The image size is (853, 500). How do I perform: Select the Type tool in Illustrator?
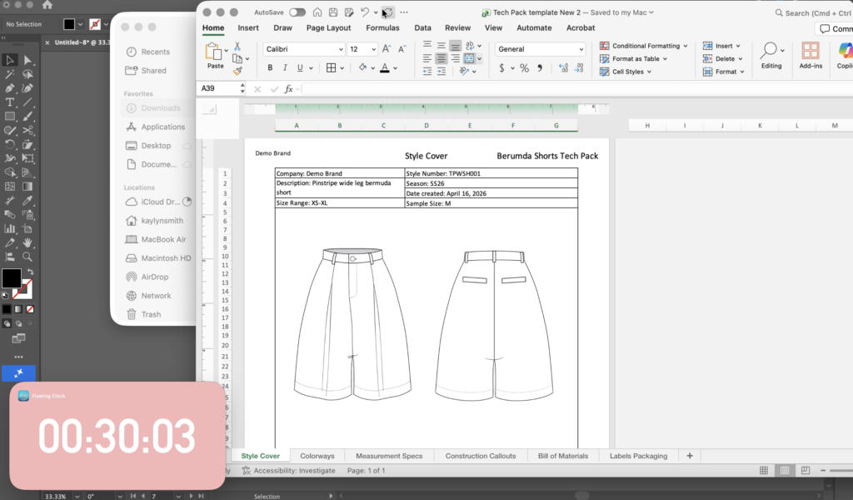tap(10, 102)
